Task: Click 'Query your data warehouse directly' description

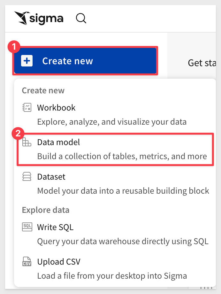Action: tap(123, 241)
